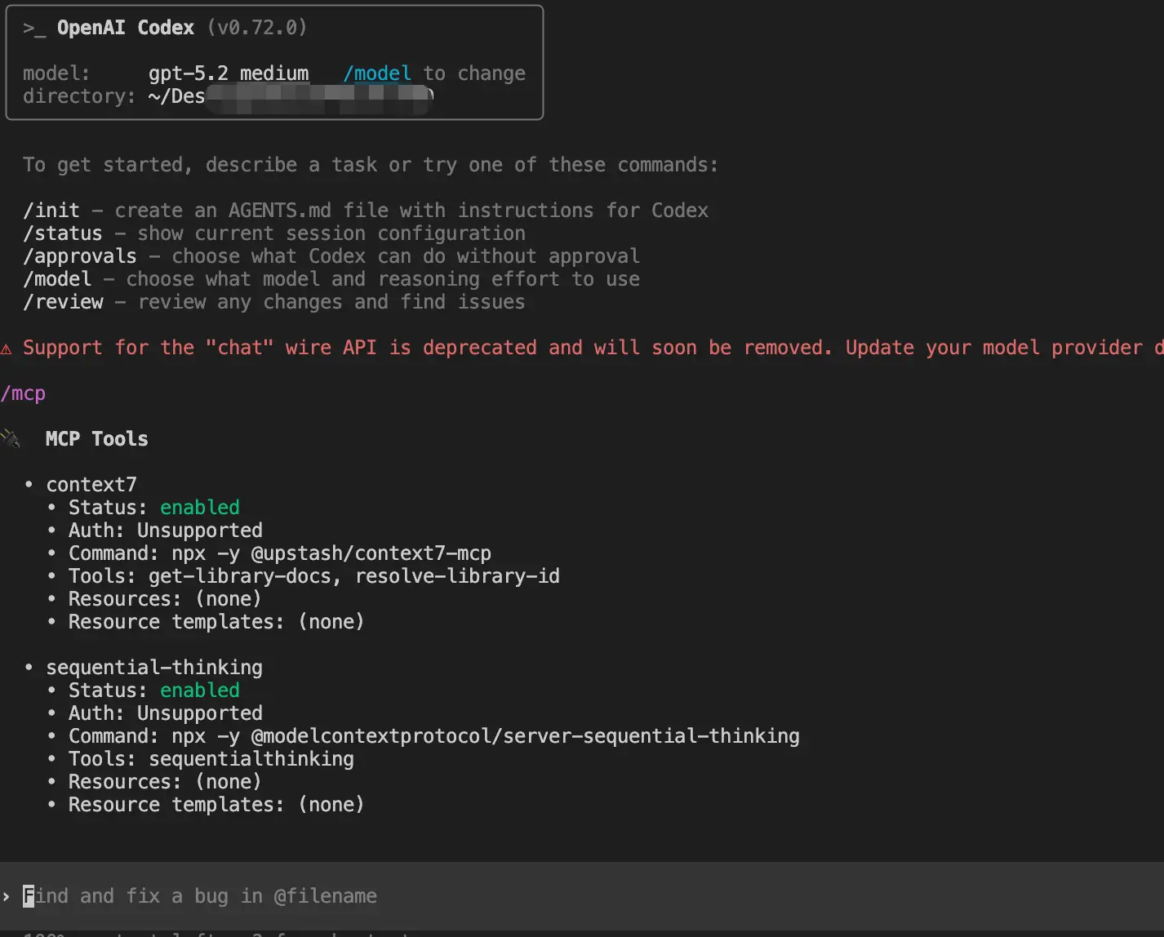Click the gpt-5.2 medium model name
The width and height of the screenshot is (1164, 937).
228,73
